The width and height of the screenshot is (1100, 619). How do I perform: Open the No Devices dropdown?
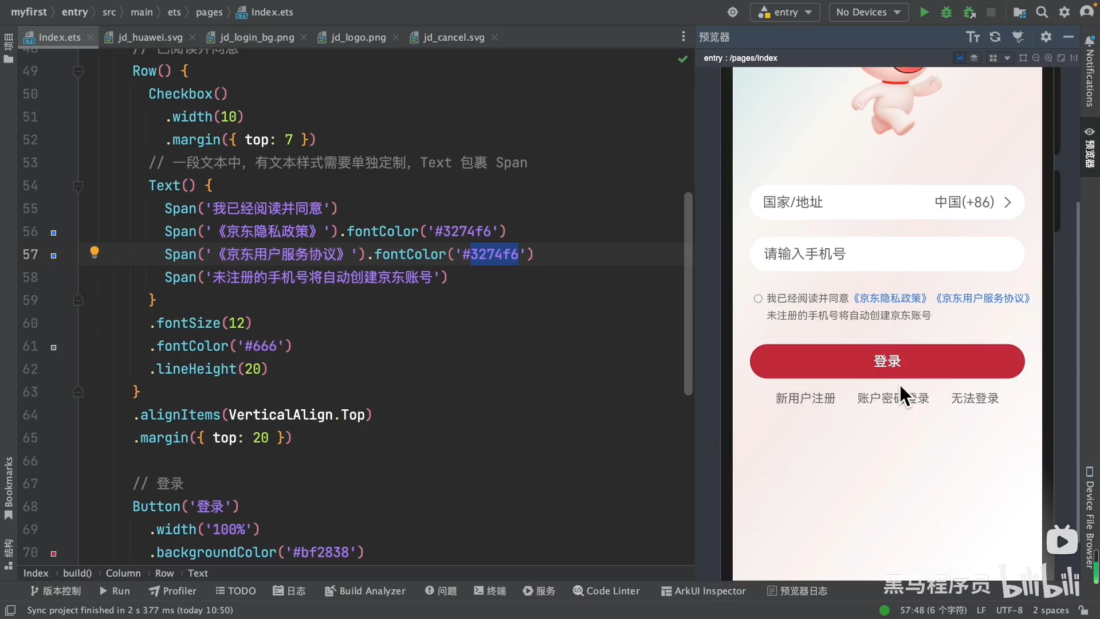pos(869,12)
